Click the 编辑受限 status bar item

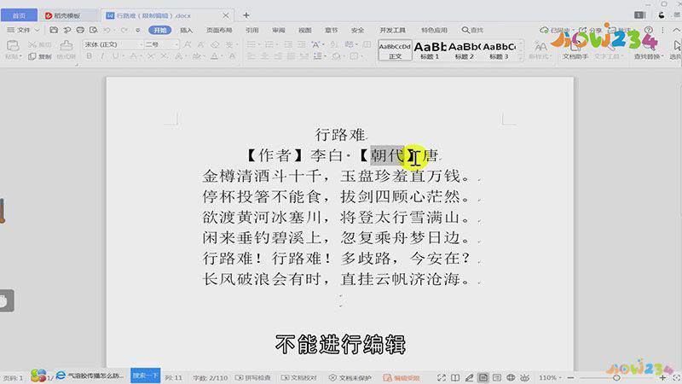[402, 377]
